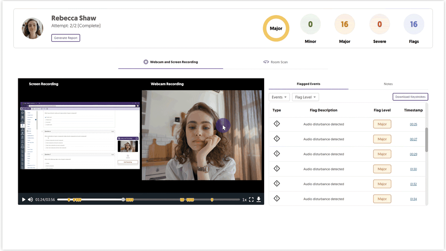Click warning icon for the 00:27 event

277,139
